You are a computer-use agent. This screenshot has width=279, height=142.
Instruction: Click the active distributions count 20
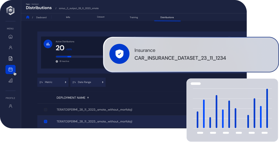pyautogui.click(x=60, y=48)
